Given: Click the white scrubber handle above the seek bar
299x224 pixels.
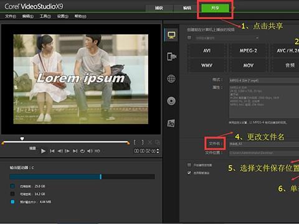Looking at the screenshot, I should click(22, 139).
